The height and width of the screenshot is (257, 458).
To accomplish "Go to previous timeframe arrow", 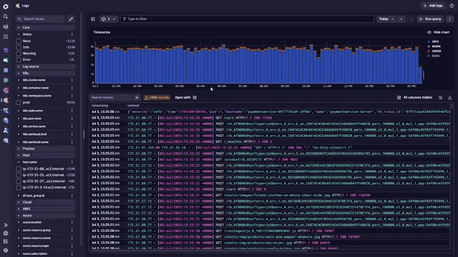I will point(401,19).
